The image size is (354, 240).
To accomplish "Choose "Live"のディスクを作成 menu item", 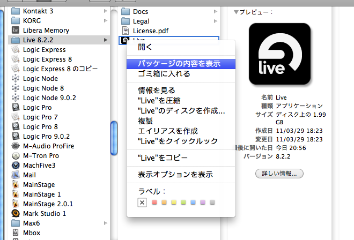I will 181,111.
